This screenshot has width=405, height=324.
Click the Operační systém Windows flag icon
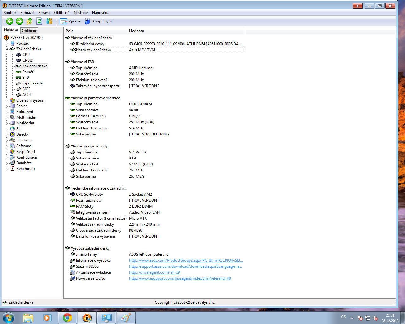pos(12,100)
